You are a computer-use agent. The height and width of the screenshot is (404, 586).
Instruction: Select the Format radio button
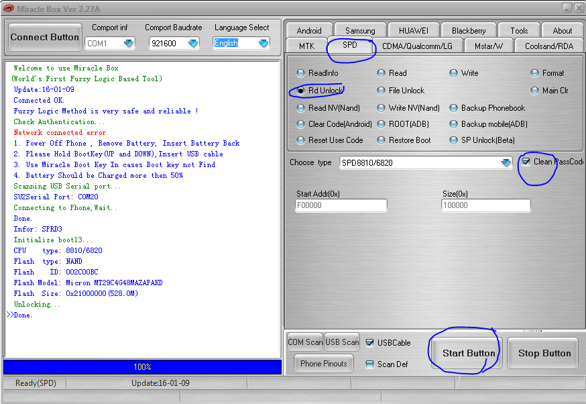click(534, 73)
